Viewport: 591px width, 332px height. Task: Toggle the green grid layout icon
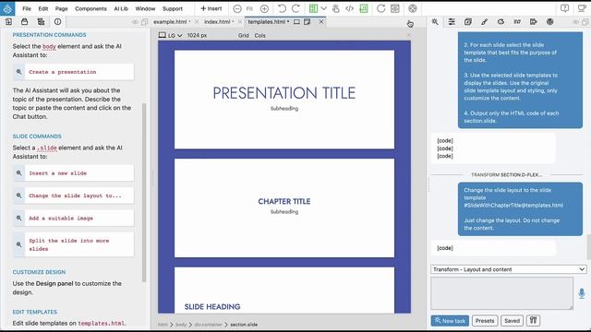[313, 8]
